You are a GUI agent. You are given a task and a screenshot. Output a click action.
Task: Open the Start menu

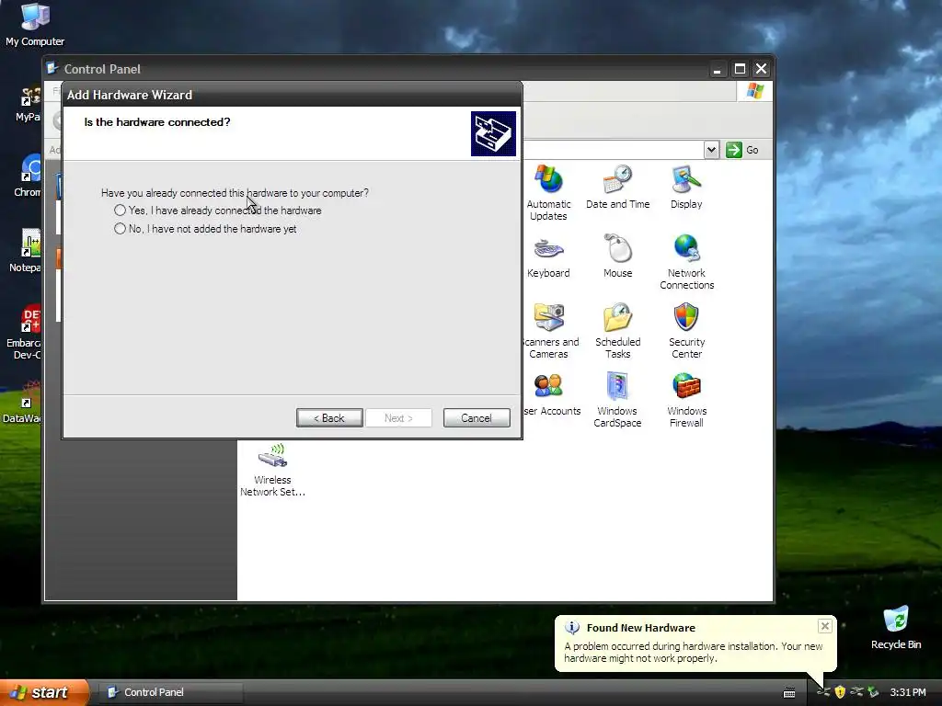pyautogui.click(x=43, y=692)
